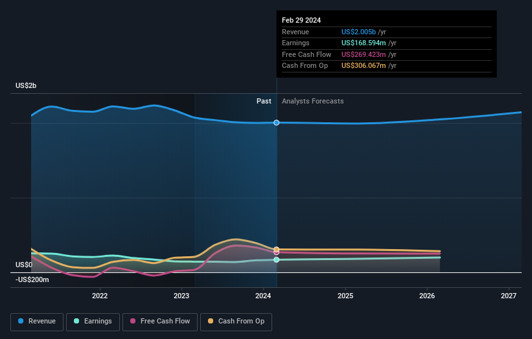This screenshot has width=532, height=339.
Task: Click the Cash From Op orange data point marker
Action: (277, 249)
